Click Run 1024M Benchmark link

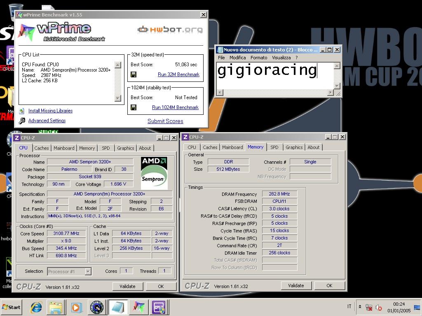175,107
